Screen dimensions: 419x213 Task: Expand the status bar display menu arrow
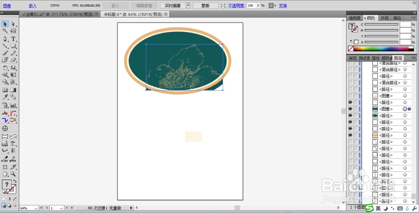click(131, 208)
